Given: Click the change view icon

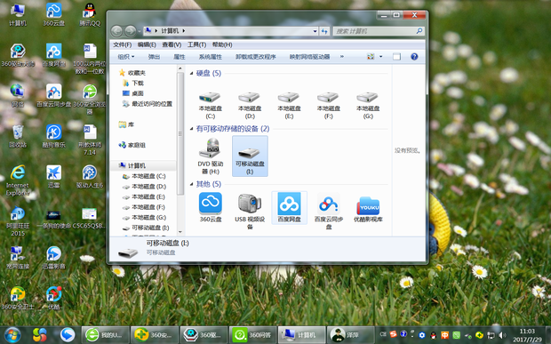Looking at the screenshot, I should [x=371, y=57].
